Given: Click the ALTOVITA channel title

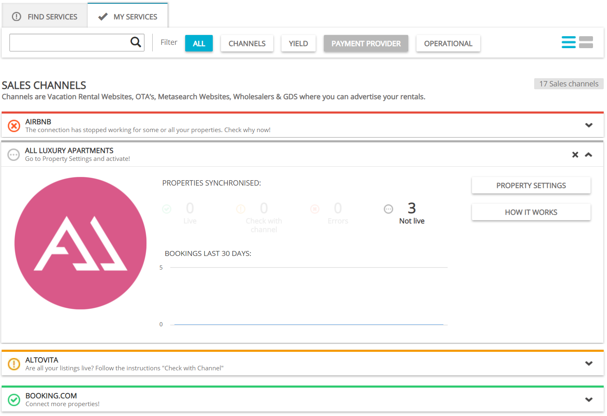Looking at the screenshot, I should (42, 360).
